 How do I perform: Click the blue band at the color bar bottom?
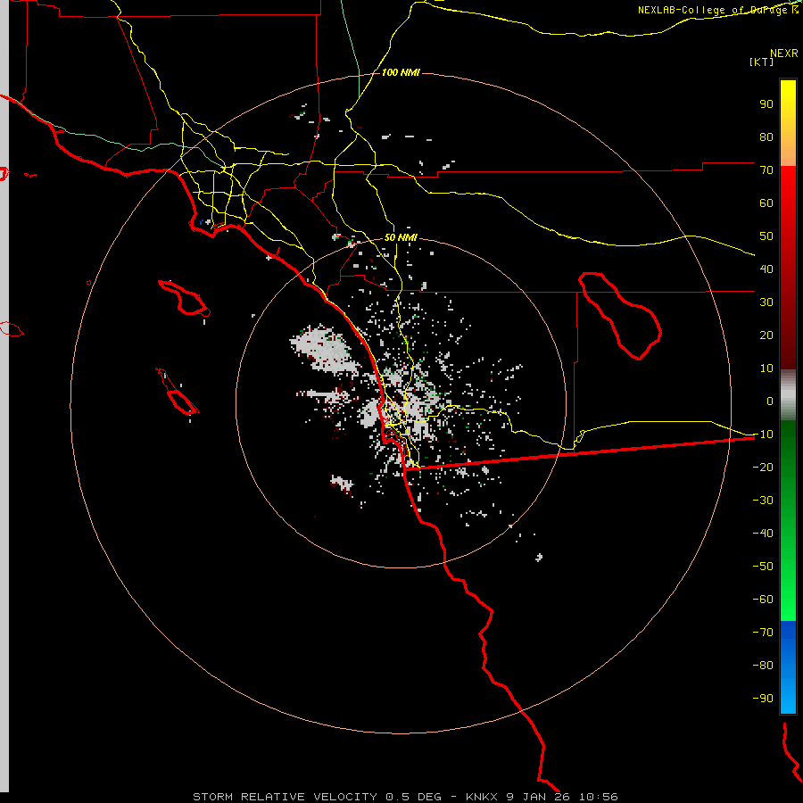point(788,667)
